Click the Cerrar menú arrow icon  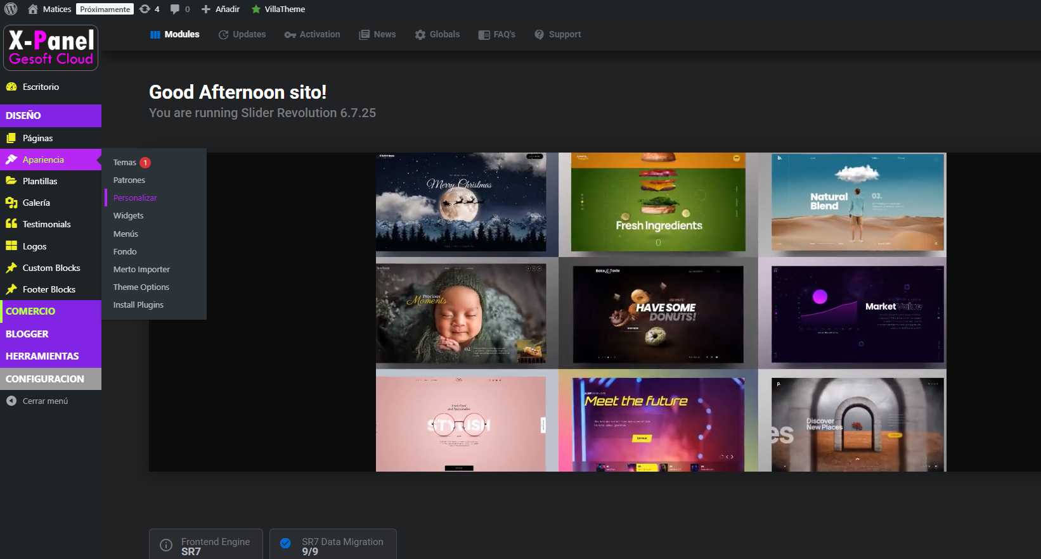11,401
